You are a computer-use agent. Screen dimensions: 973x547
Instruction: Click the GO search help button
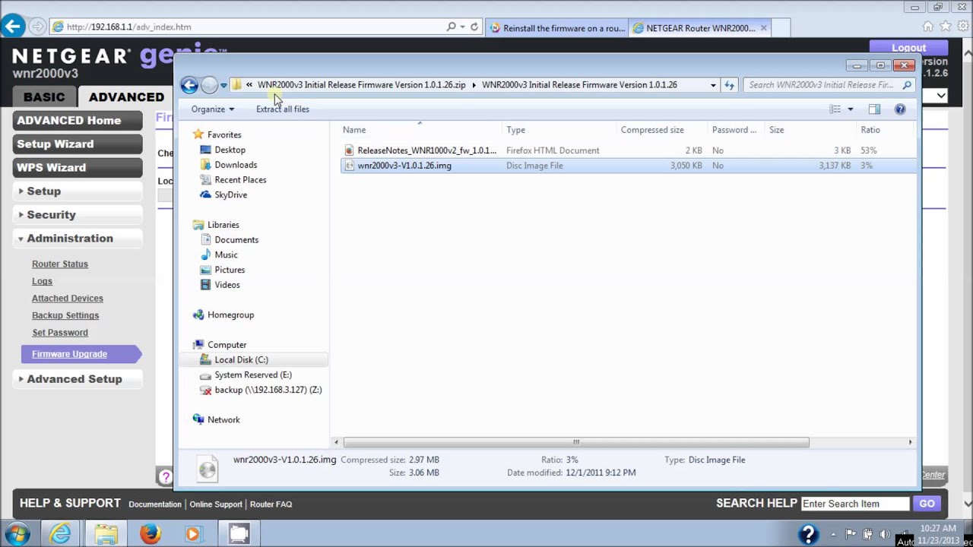coord(927,504)
